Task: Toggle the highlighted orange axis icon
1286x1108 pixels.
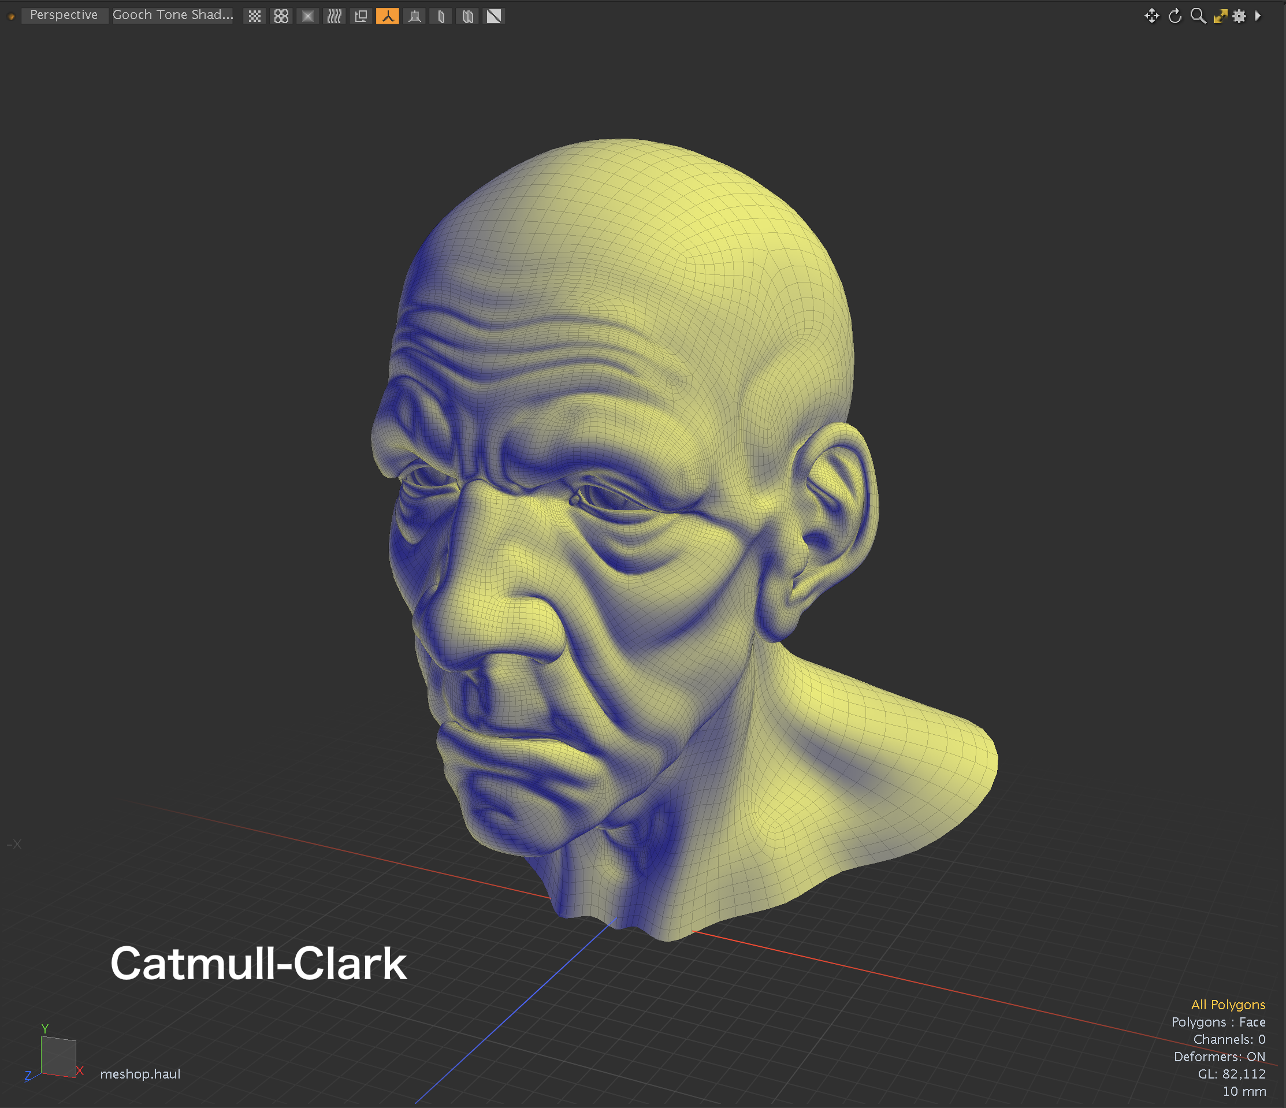Action: pos(387,16)
